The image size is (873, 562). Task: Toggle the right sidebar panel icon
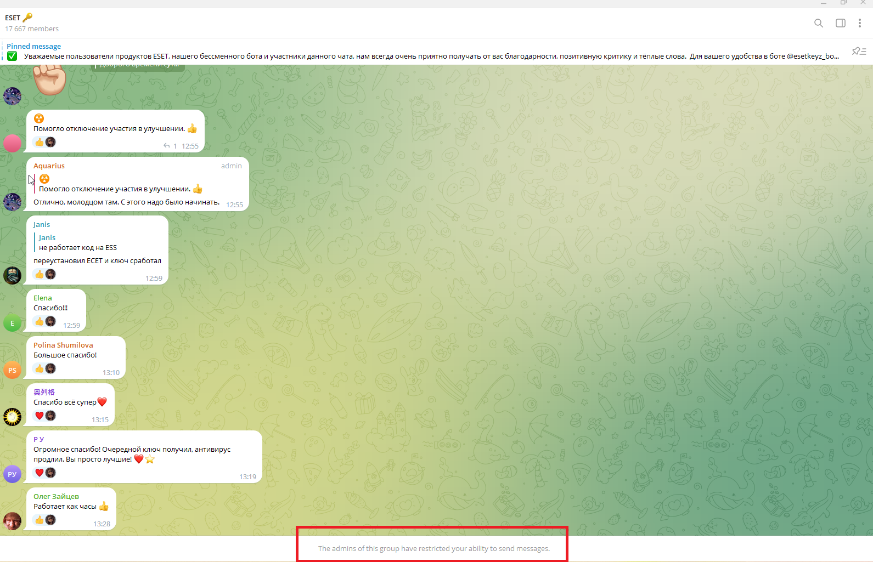840,23
